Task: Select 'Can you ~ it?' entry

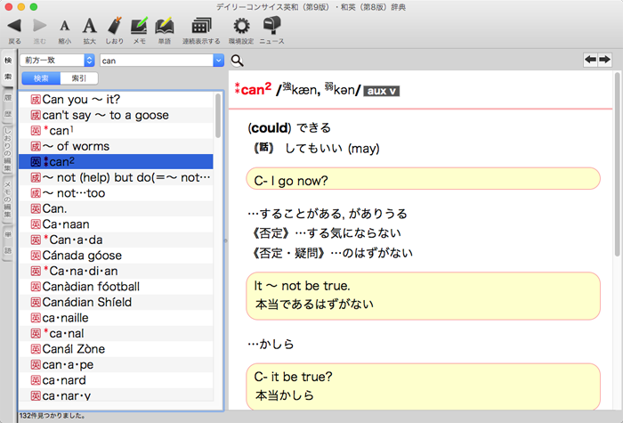Action: pos(116,100)
